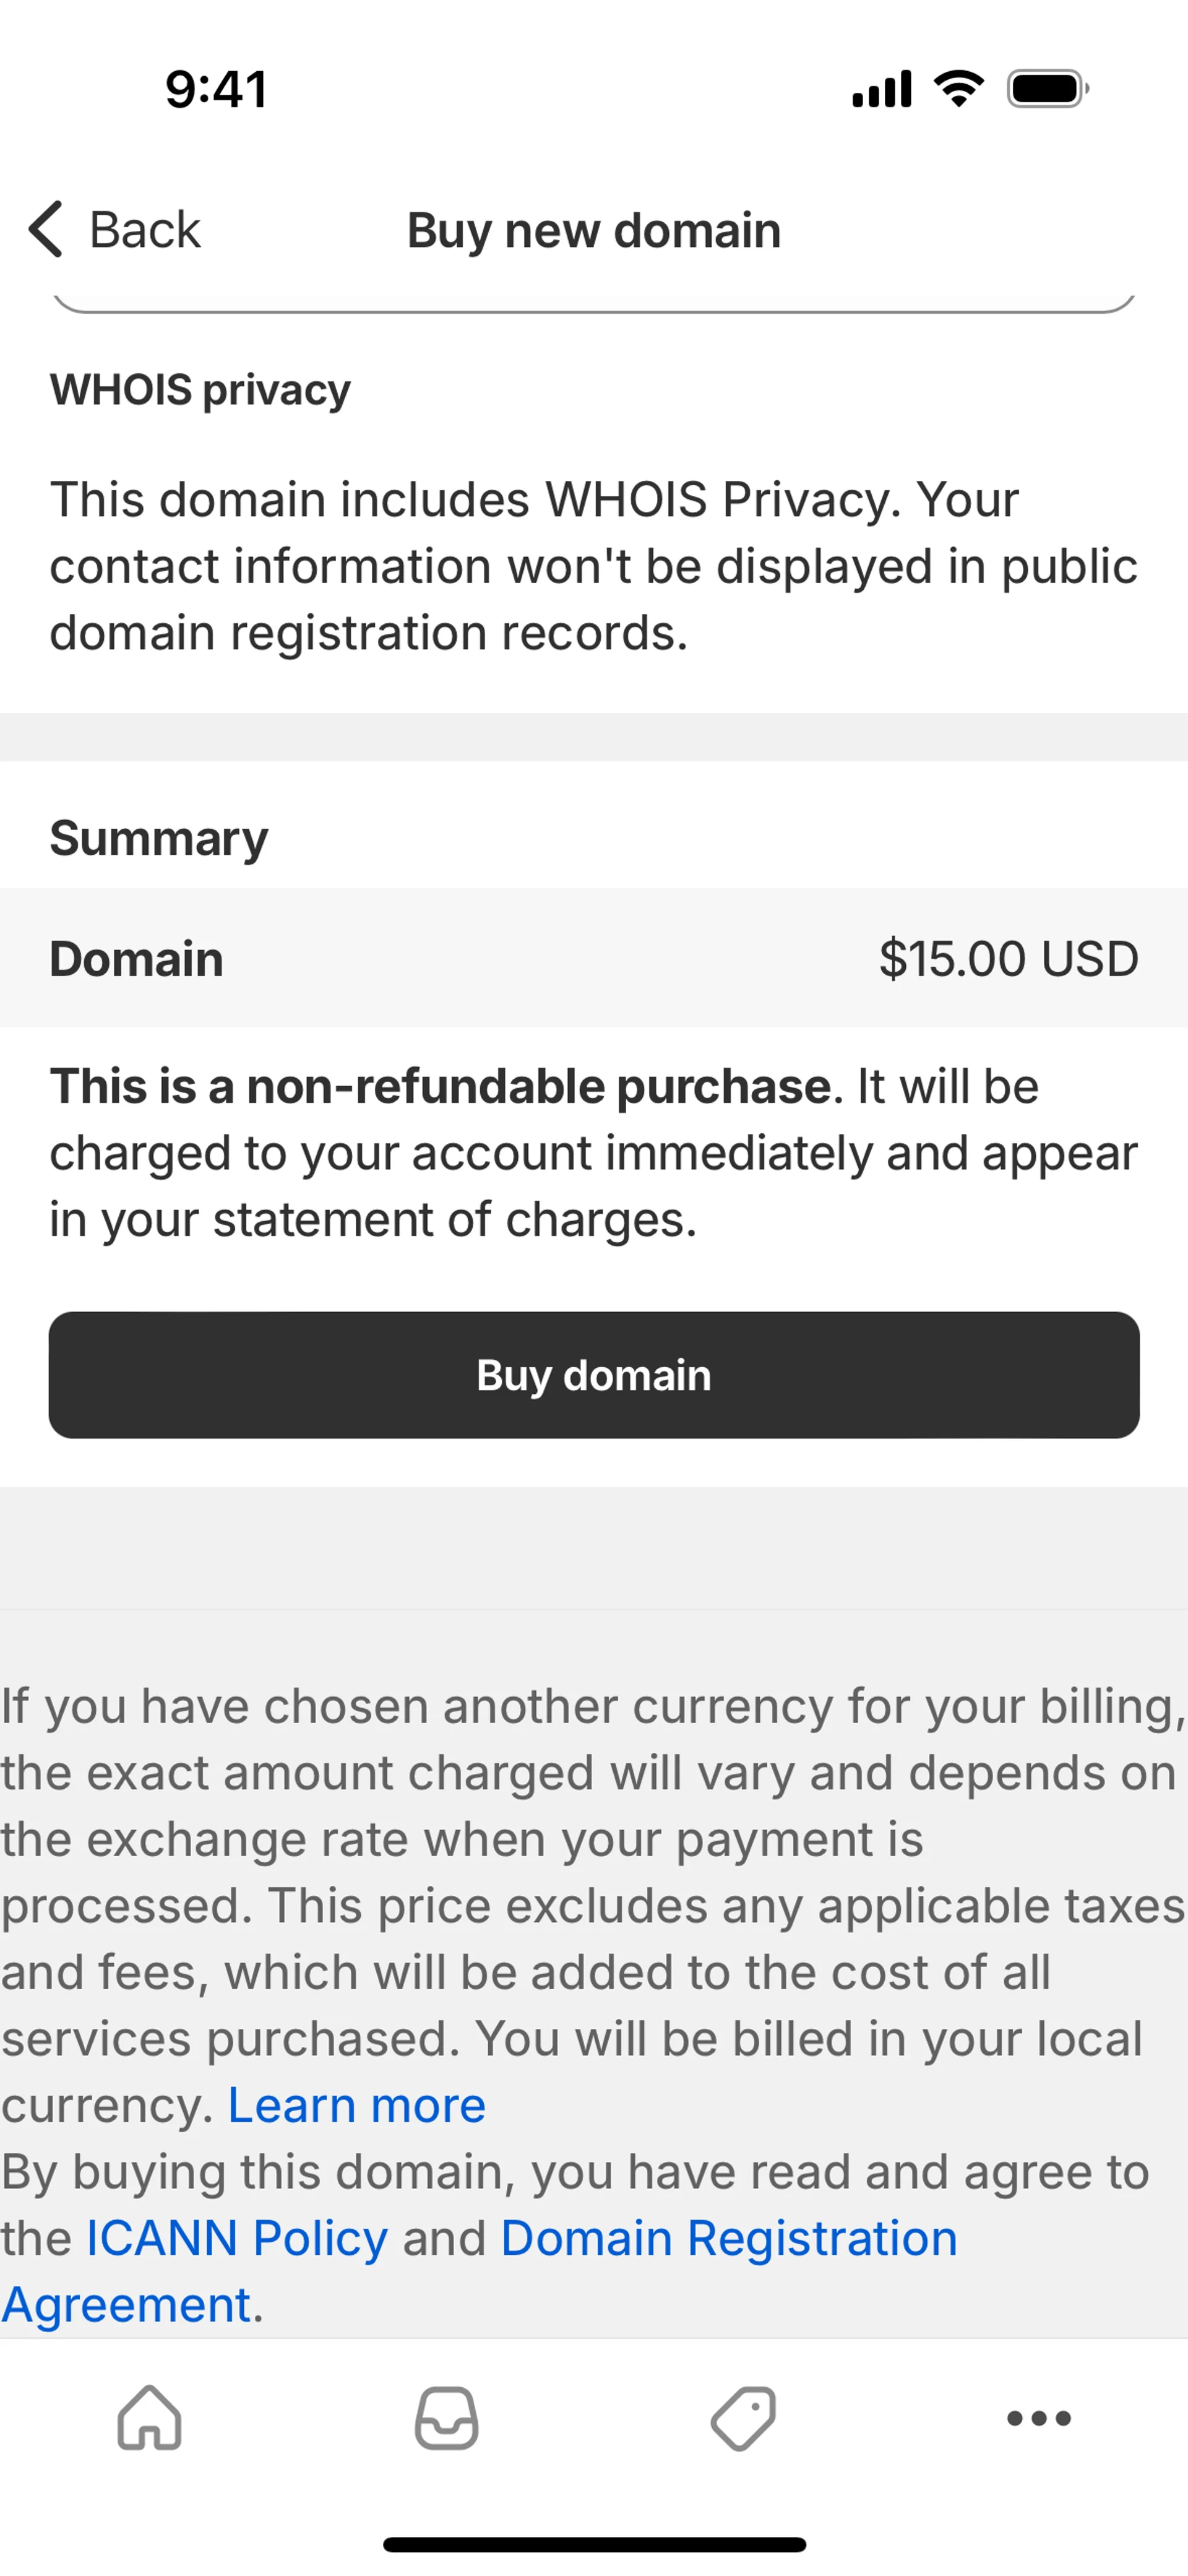Image resolution: width=1188 pixels, height=2576 pixels.
Task: Tap the Back text label
Action: coord(145,230)
